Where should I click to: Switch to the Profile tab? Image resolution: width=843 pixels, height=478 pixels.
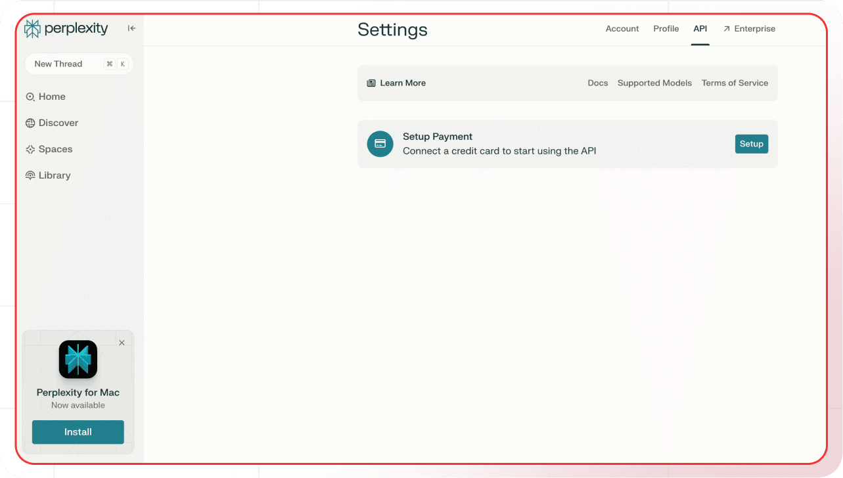coord(666,29)
